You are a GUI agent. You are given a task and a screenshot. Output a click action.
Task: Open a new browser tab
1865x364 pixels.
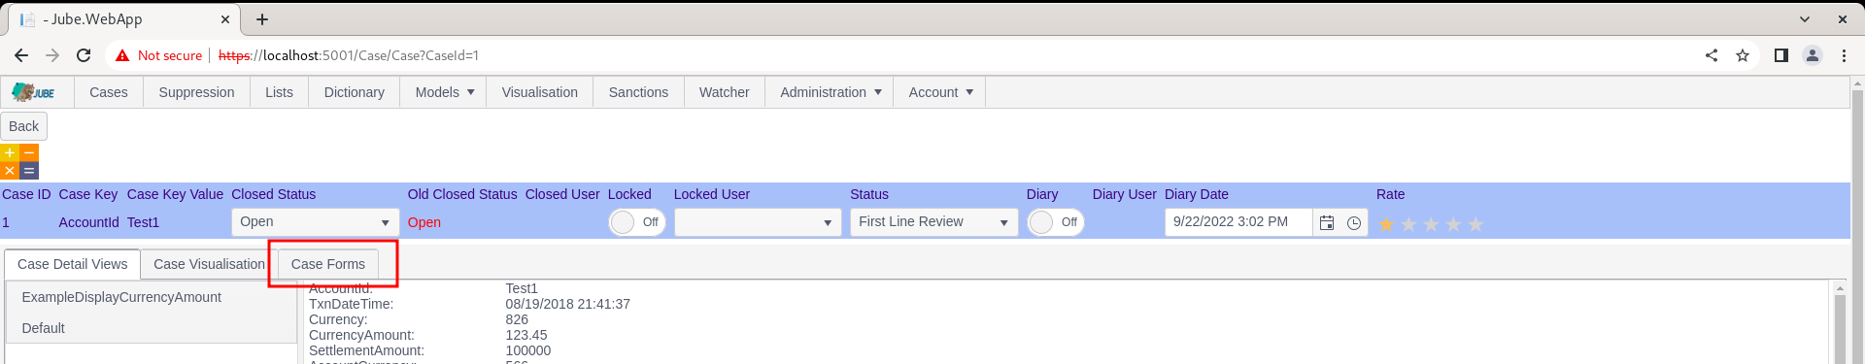coord(262,19)
